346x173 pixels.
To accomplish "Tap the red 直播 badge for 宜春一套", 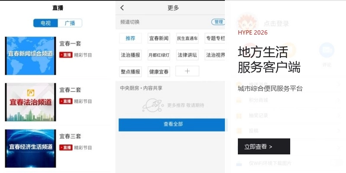I will 66,55.
